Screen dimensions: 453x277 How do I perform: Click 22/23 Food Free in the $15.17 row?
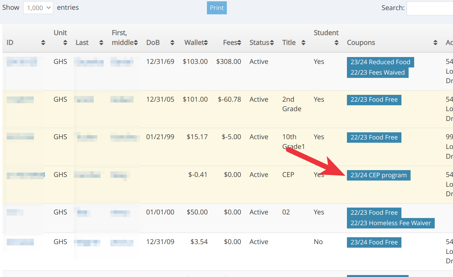coord(374,138)
